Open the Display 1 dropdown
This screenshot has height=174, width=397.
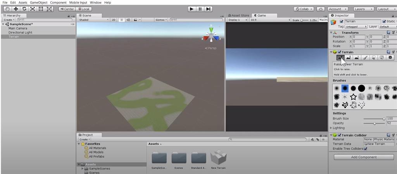[x=238, y=20]
